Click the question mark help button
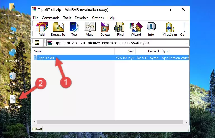 [171, 9]
